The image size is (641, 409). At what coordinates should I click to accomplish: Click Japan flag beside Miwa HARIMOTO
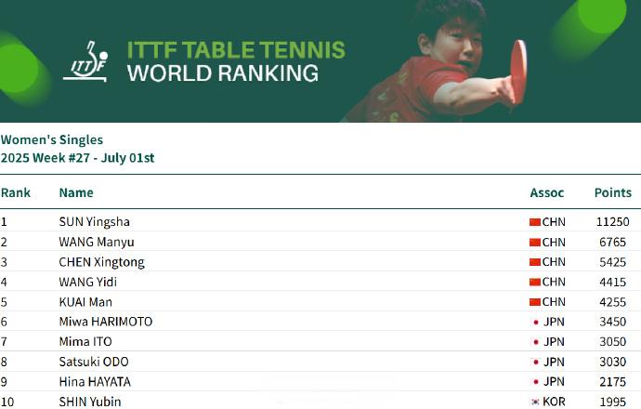pyautogui.click(x=535, y=323)
